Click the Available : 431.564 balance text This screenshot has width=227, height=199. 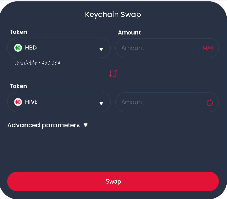[x=37, y=63]
